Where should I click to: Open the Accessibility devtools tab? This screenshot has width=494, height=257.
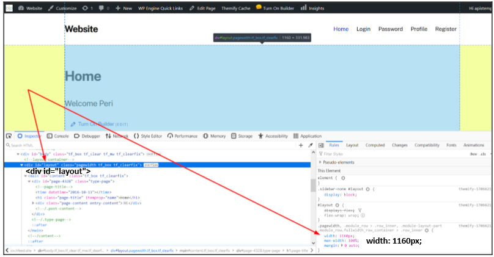(273, 136)
